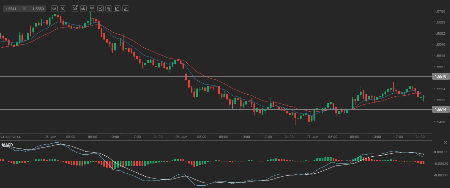Click the 1.5550 ask price
The width and height of the screenshot is (450, 188).
click(38, 9)
